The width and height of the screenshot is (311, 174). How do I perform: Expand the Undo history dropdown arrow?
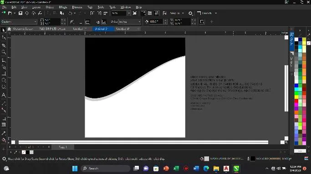point(75,13)
